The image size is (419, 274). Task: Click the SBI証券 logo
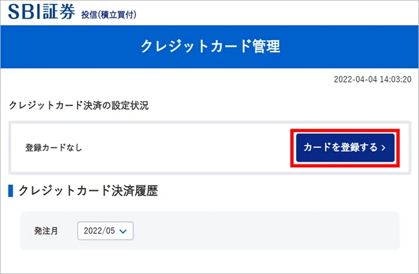pos(41,13)
